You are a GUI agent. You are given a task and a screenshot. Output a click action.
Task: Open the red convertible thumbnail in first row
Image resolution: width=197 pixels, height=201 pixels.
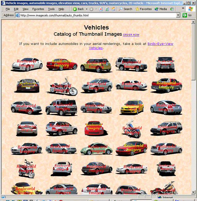(x=62, y=64)
